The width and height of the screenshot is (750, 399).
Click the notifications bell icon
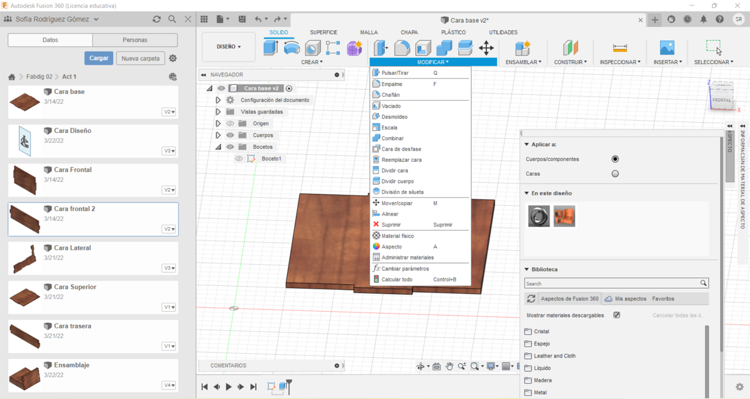pyautogui.click(x=703, y=19)
